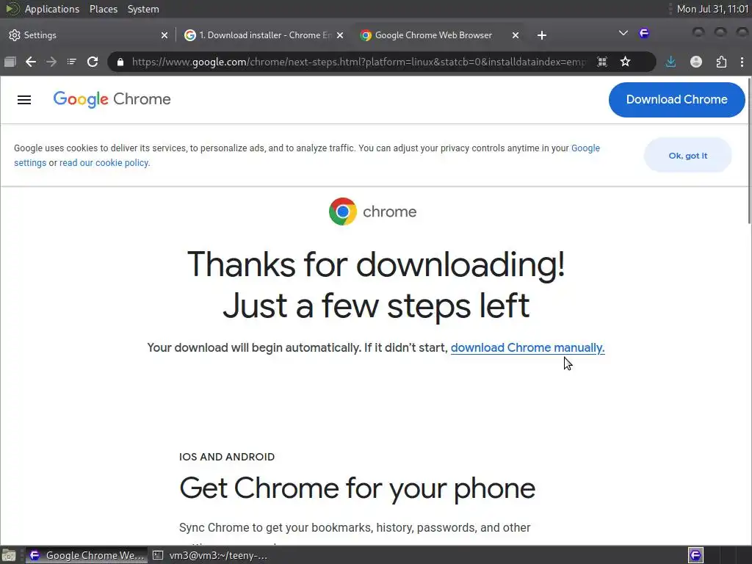Viewport: 752px width, 564px height.
Task: Click the clock showing Mon Jul 31
Action: tap(712, 9)
